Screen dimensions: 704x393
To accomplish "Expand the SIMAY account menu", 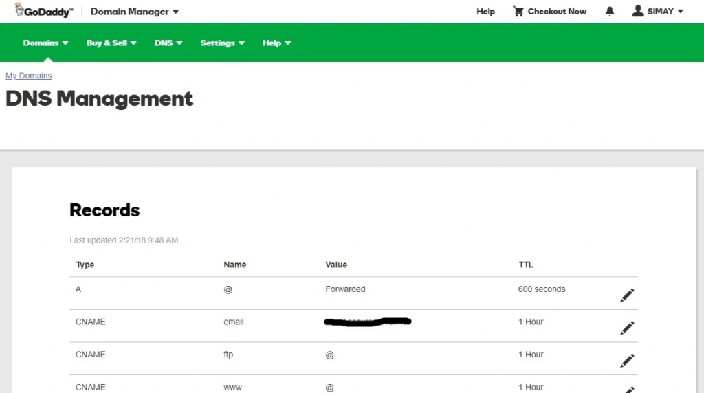I will [665, 11].
